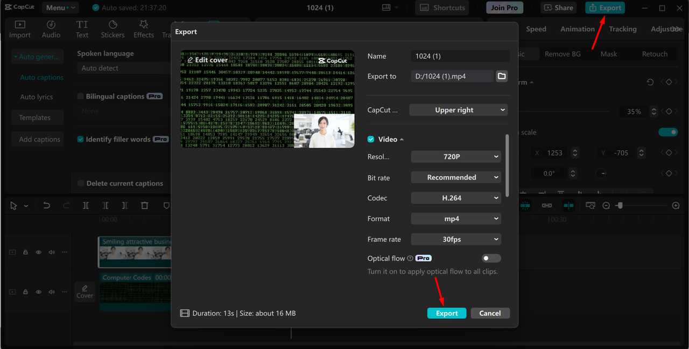Image resolution: width=689 pixels, height=349 pixels.
Task: Toggle the main track magnet icon
Action: point(525,206)
